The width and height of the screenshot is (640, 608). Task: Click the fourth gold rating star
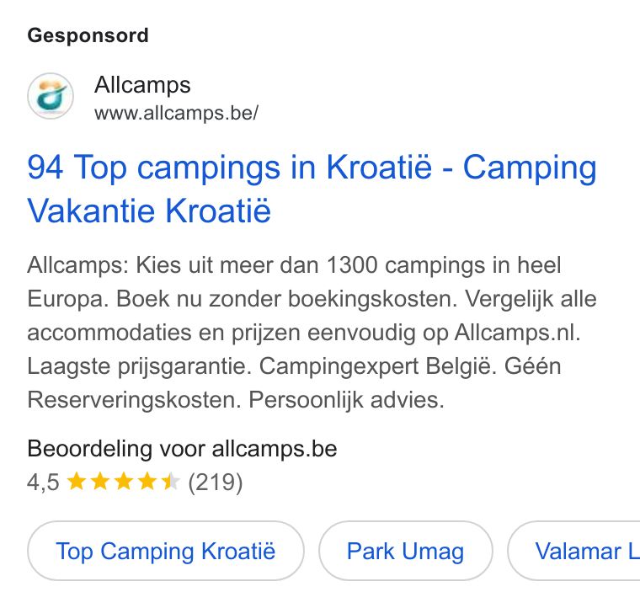click(x=147, y=481)
